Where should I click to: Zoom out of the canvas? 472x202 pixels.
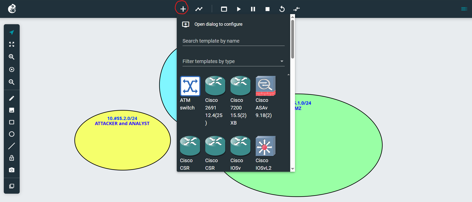pyautogui.click(x=12, y=82)
